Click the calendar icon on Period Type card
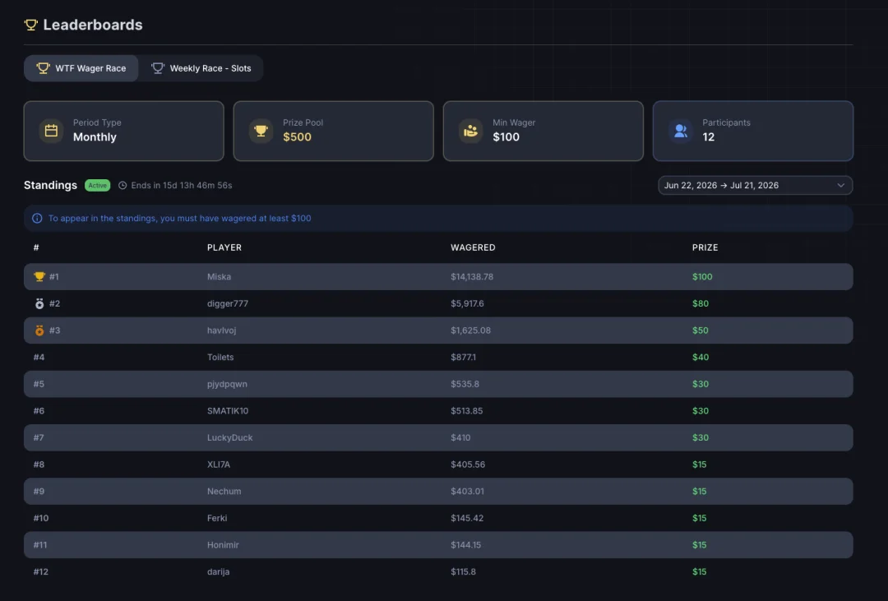Image resolution: width=888 pixels, height=601 pixels. [51, 131]
